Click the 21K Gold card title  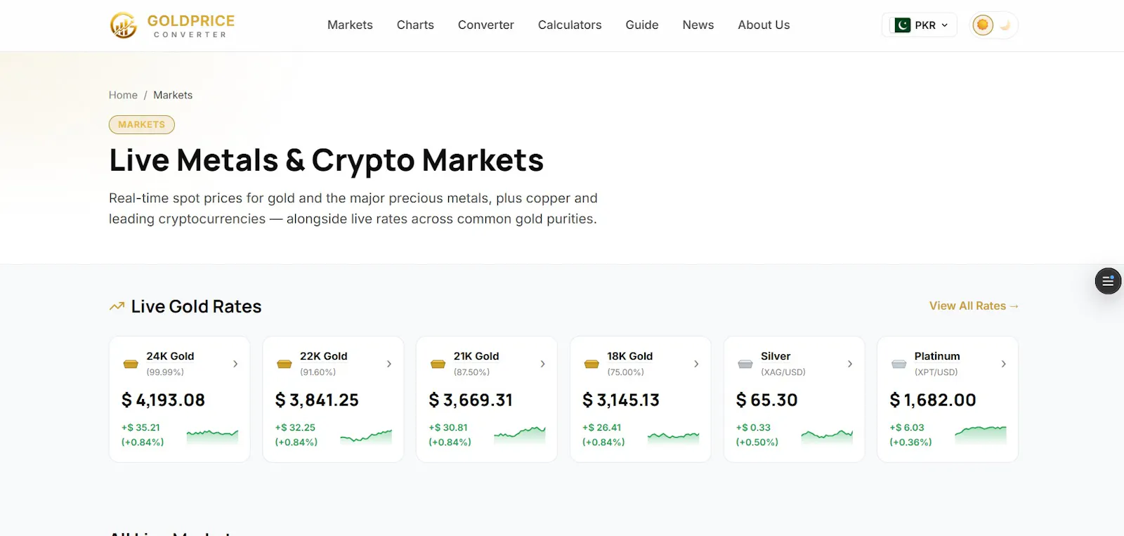[476, 356]
